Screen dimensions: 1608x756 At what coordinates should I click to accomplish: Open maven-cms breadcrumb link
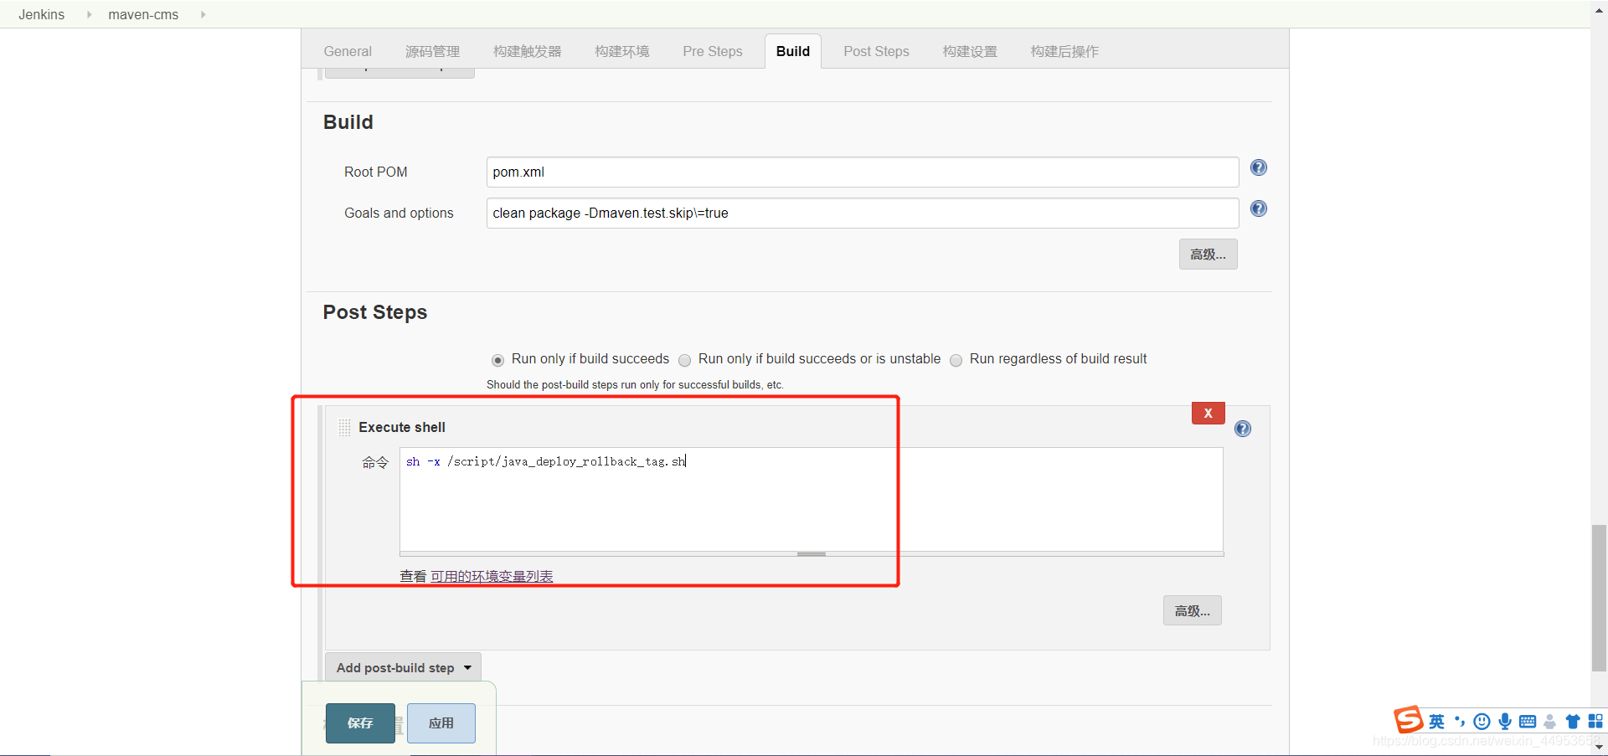(143, 14)
